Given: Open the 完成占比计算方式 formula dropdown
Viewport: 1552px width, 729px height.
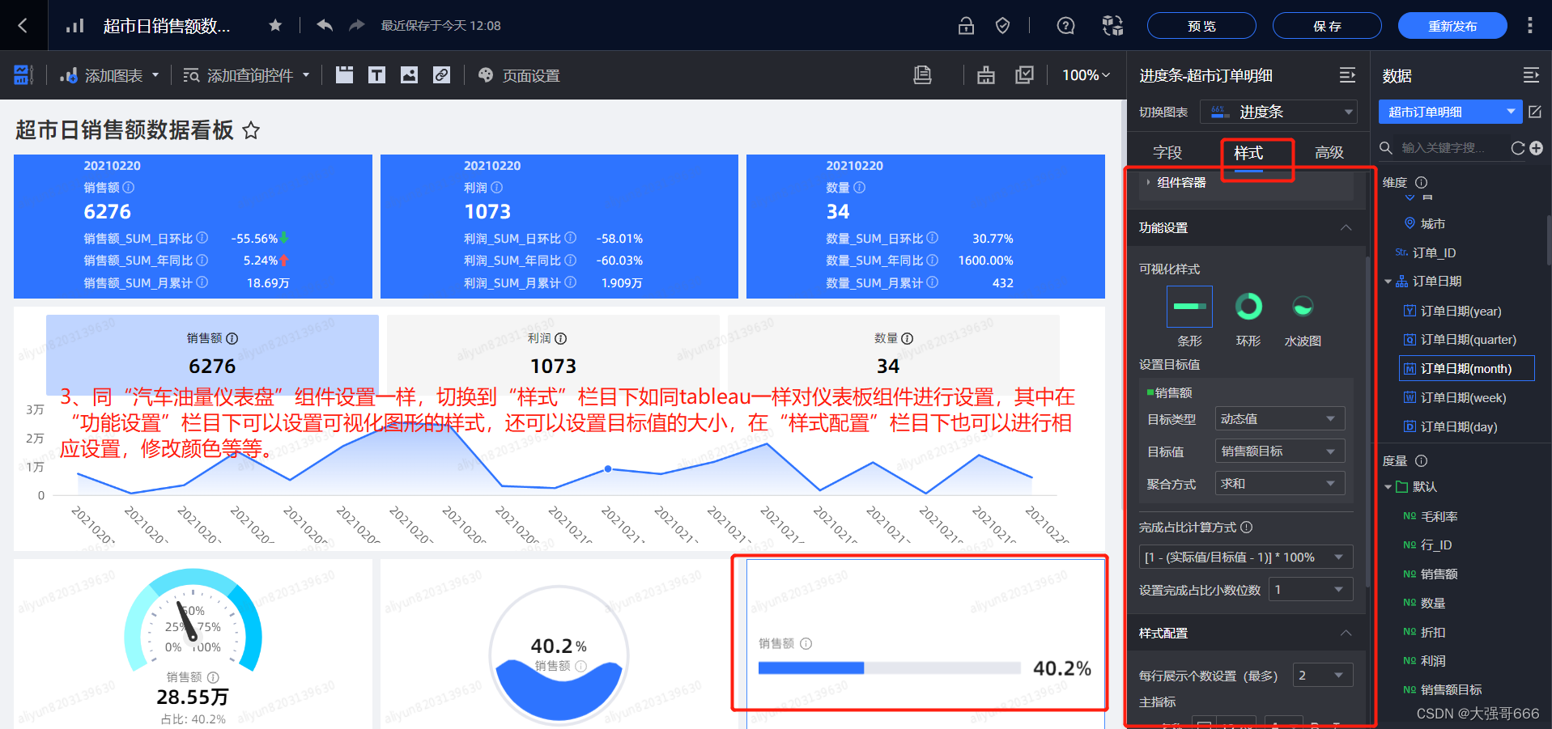Looking at the screenshot, I should (x=1246, y=557).
